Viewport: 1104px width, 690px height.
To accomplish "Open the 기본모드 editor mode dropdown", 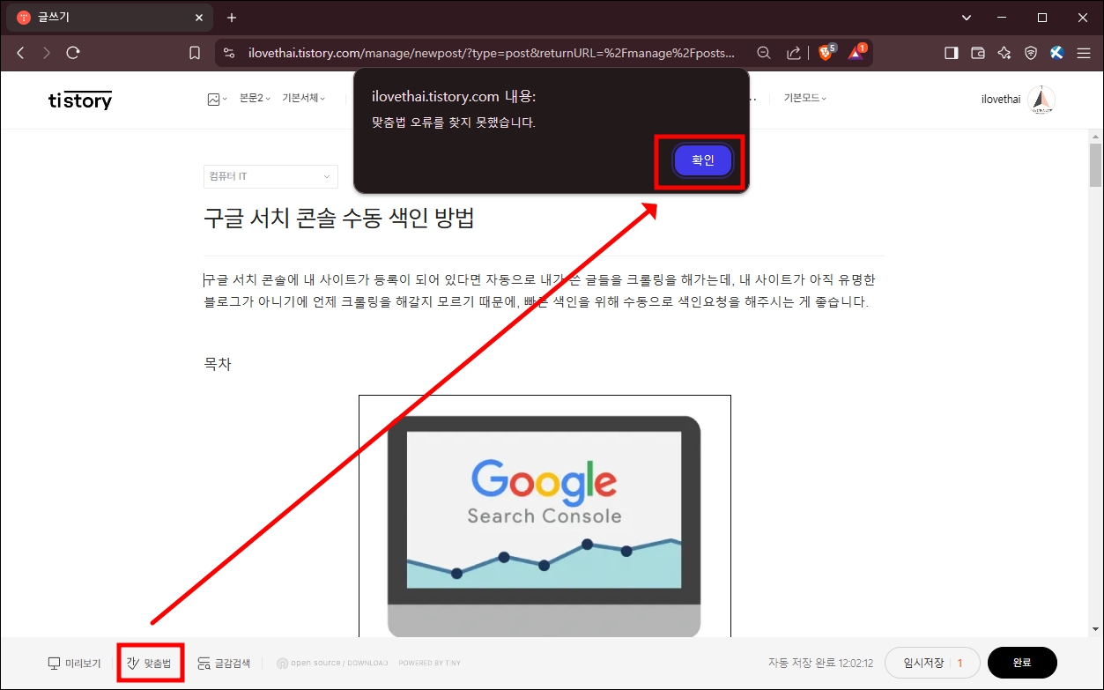I will click(x=805, y=99).
